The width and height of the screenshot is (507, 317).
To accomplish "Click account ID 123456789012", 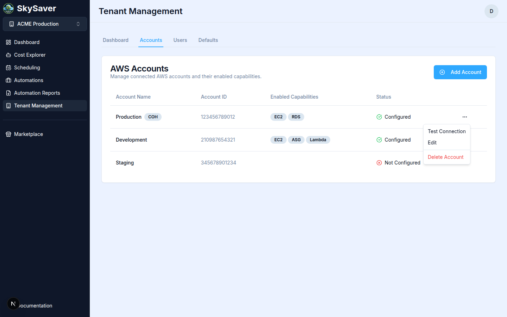I will click(218, 117).
